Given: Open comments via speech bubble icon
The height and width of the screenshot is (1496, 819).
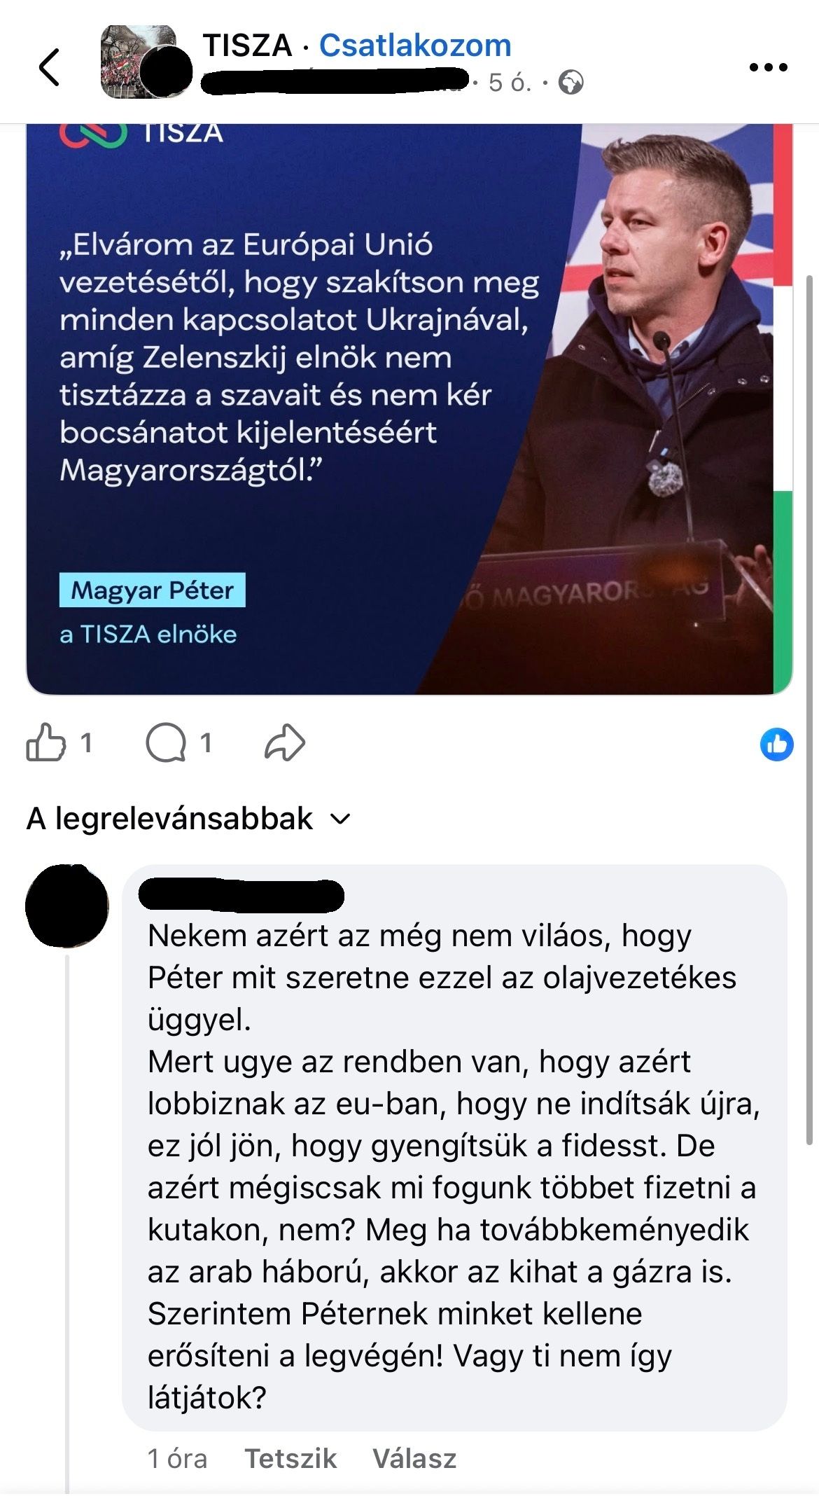Looking at the screenshot, I should pyautogui.click(x=166, y=743).
